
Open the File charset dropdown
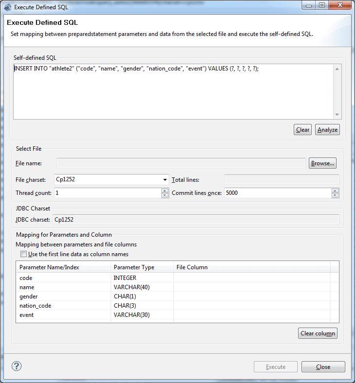coord(165,179)
